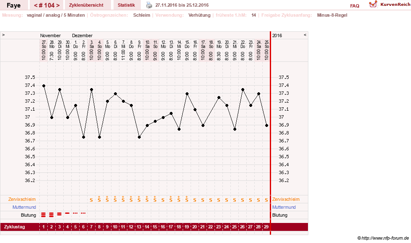Open the Zyklenübersicht tab
This screenshot has width=411, height=243.
(x=86, y=5)
